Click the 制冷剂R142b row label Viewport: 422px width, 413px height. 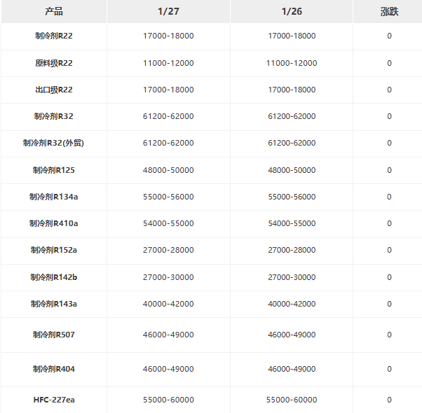(54, 277)
